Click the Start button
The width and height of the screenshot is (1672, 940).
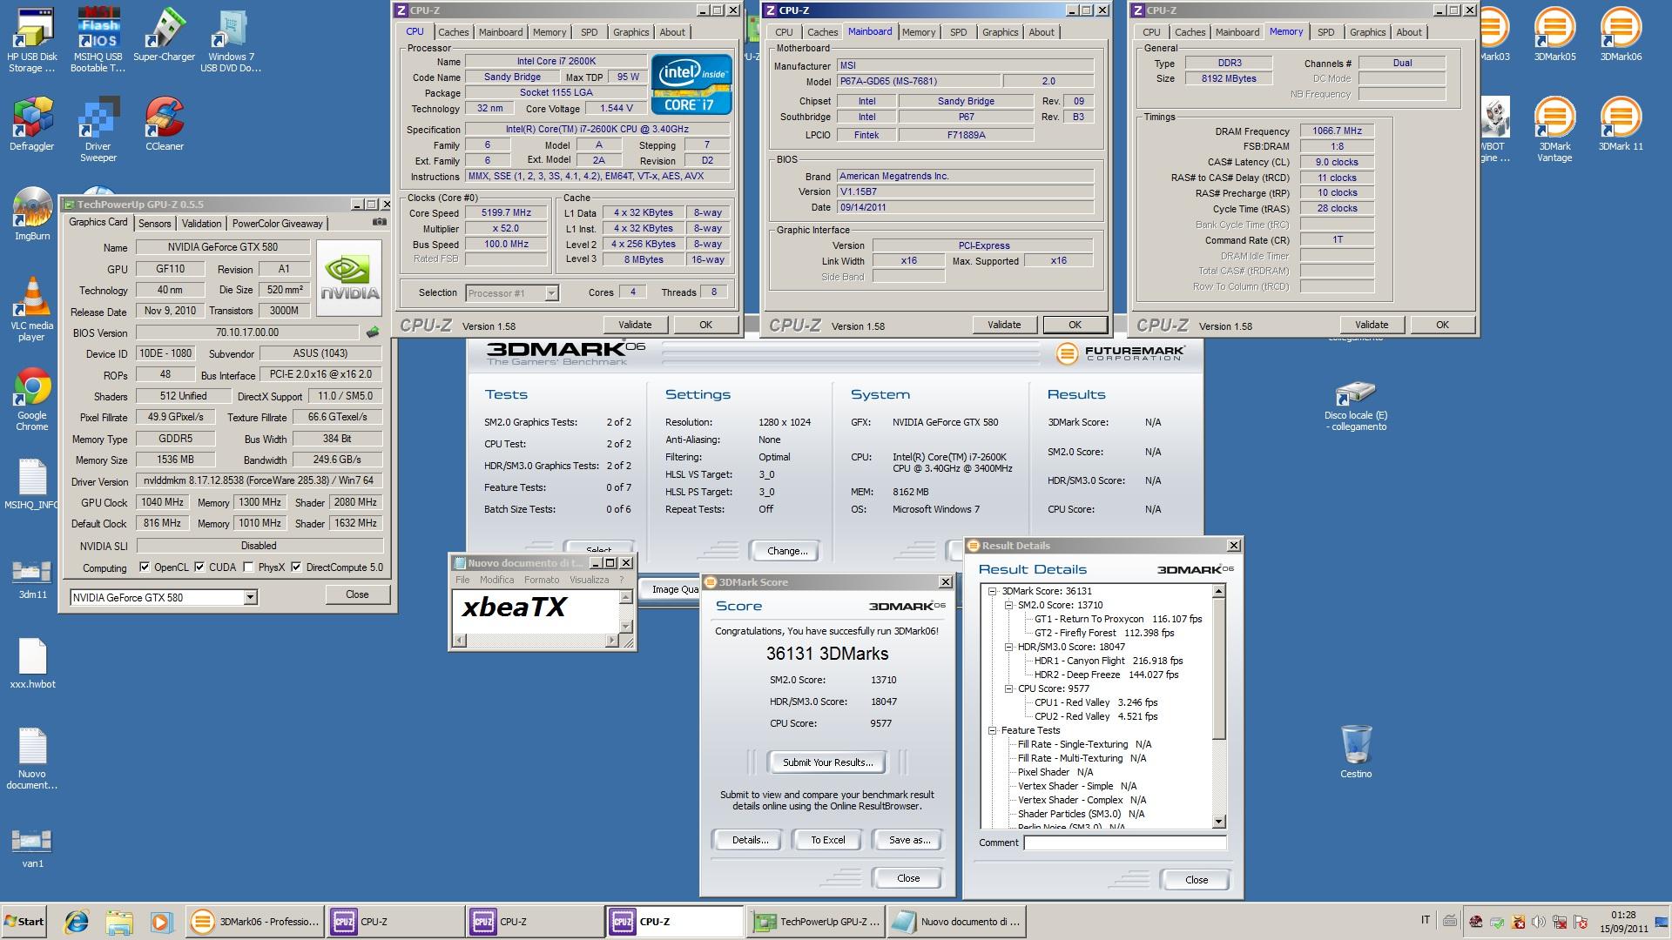coord(25,922)
